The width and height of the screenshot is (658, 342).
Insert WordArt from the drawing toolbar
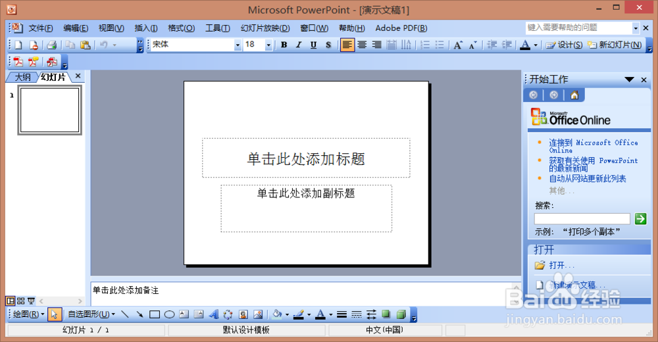tap(214, 314)
